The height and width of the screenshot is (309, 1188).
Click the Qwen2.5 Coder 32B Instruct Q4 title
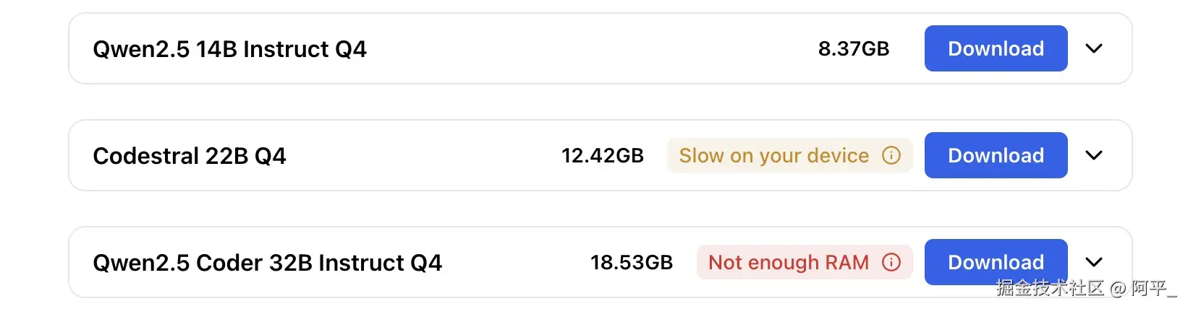coord(267,263)
